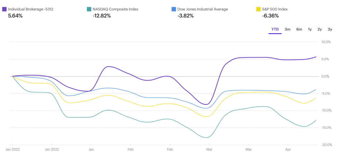Click the 0.0% y-axis gridline label
Viewport: 337px width, 155px height.
[x=325, y=76]
